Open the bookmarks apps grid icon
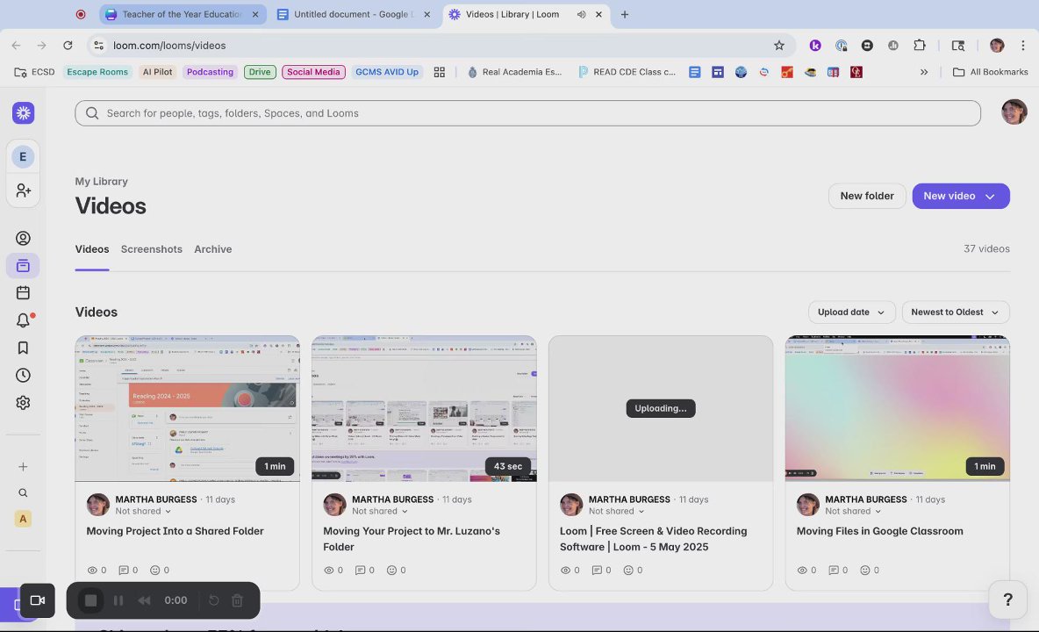Image resolution: width=1039 pixels, height=632 pixels. pos(440,72)
